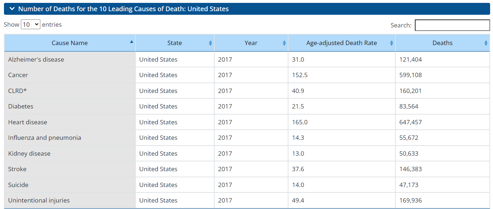
Task: Click the 49.4 death rate value
Action: [x=298, y=200]
